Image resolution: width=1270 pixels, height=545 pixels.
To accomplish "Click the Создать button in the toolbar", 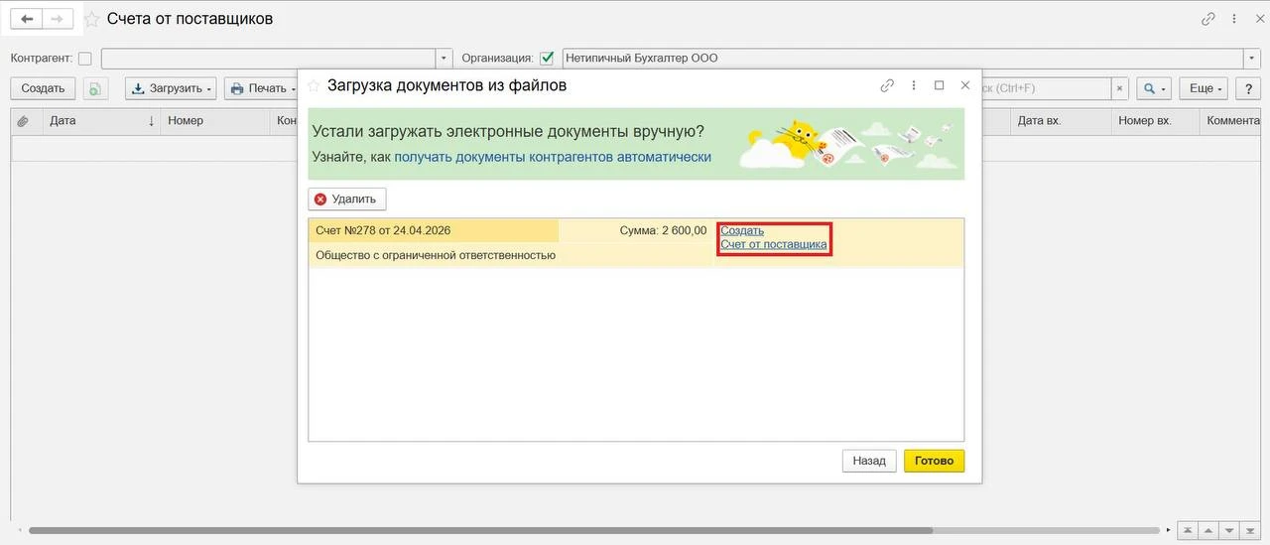I will point(43,88).
